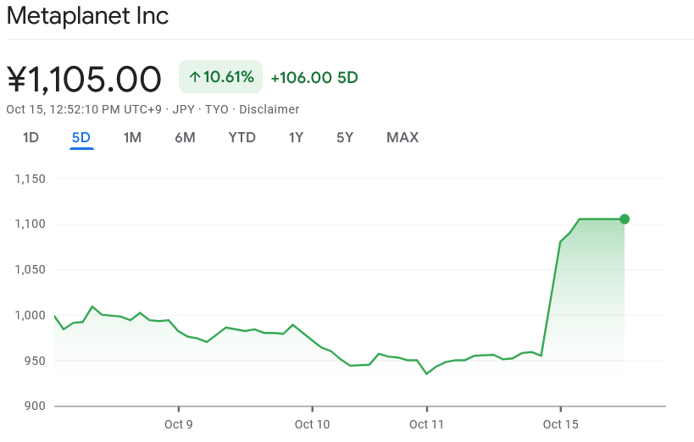This screenshot has height=442, width=694.
Task: View the 5Y price history tab
Action: 345,137
